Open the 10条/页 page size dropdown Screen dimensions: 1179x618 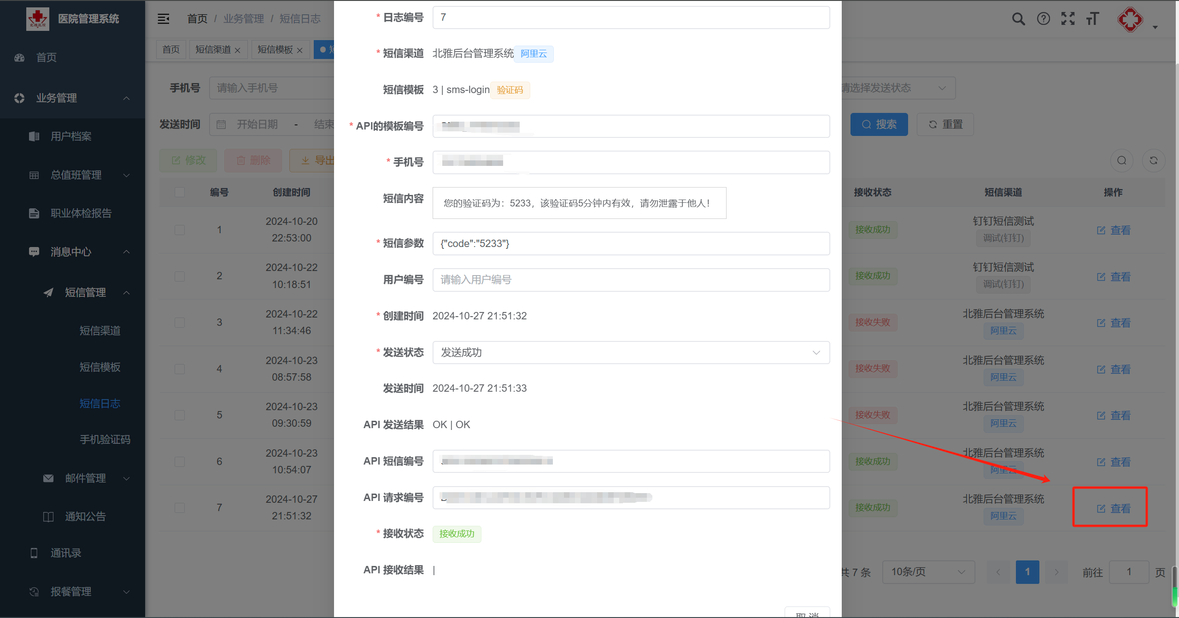click(928, 572)
